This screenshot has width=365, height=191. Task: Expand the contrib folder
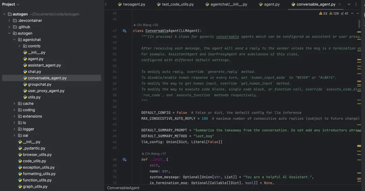[19, 46]
